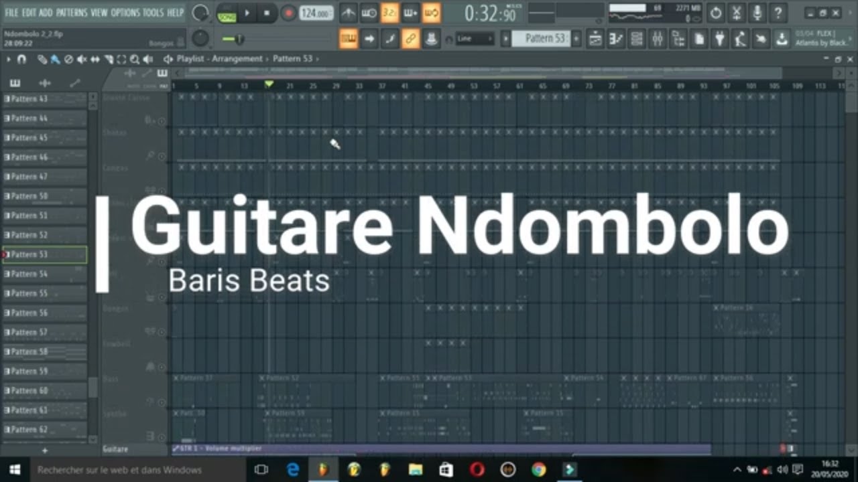
Task: Click the red Record button
Action: (x=288, y=13)
